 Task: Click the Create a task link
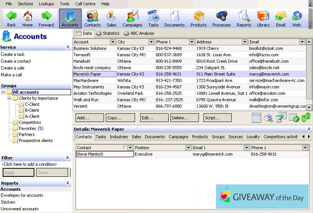pyautogui.click(x=13, y=54)
